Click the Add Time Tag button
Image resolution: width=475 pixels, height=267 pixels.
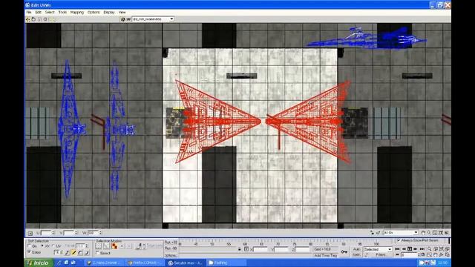(x=325, y=255)
